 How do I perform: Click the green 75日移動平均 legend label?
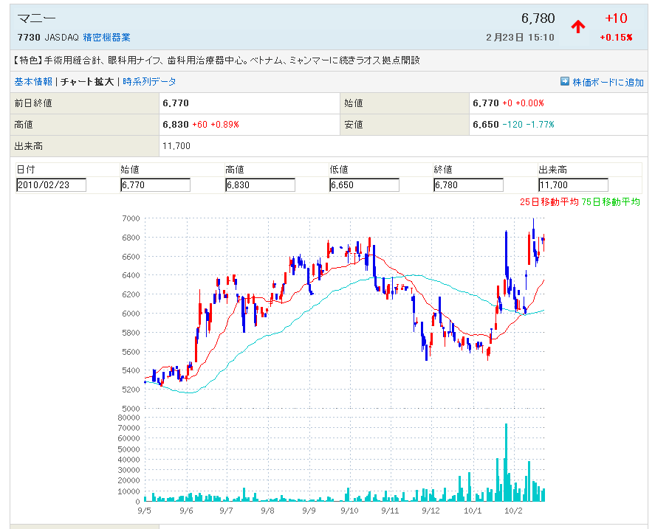611,201
